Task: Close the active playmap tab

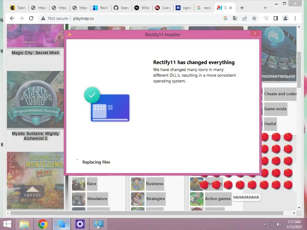Action: (231, 8)
